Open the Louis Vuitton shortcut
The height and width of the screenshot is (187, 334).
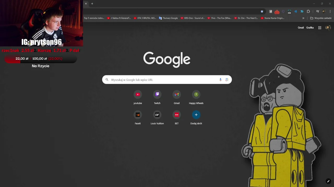157,118
